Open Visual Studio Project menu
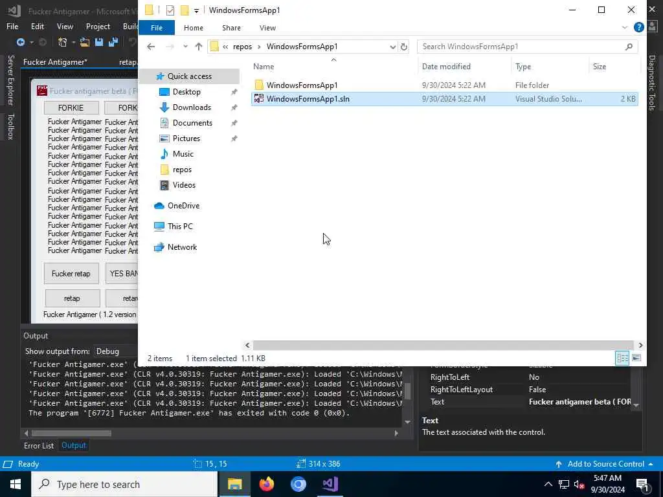Image resolution: width=663 pixels, height=497 pixels. 98,26
